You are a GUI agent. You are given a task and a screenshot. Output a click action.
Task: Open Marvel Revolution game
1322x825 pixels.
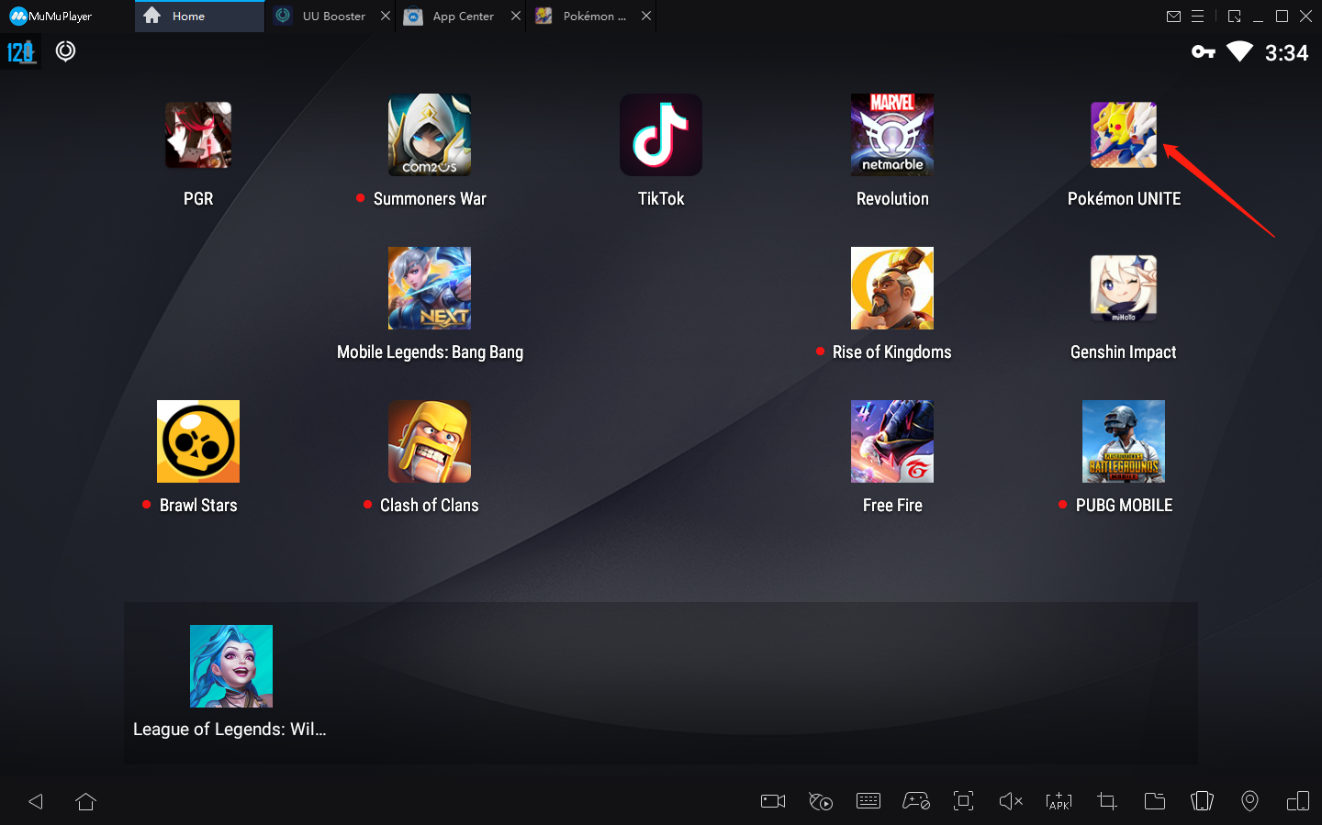pyautogui.click(x=892, y=135)
